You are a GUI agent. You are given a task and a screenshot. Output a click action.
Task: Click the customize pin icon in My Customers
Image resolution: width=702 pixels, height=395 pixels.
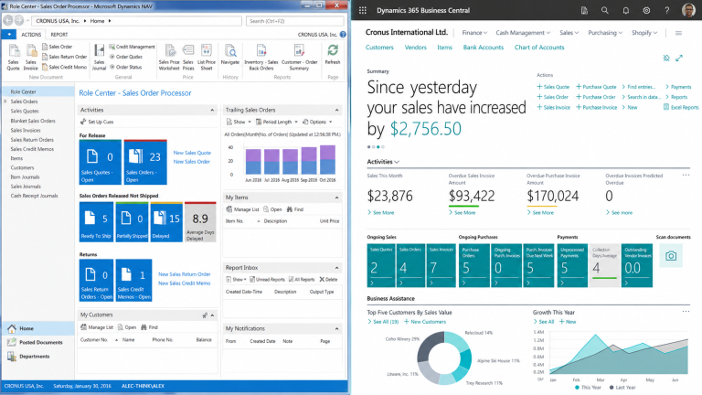tap(205, 315)
